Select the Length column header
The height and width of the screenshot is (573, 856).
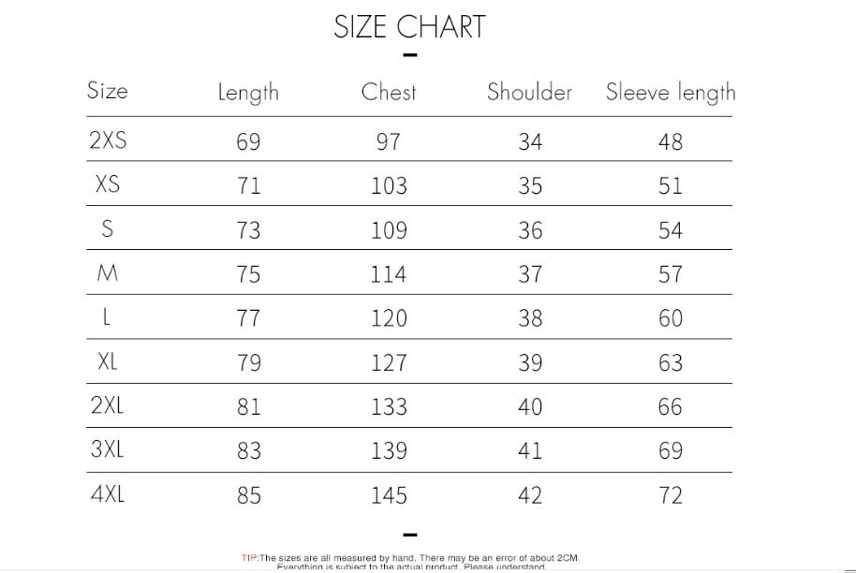point(248,92)
